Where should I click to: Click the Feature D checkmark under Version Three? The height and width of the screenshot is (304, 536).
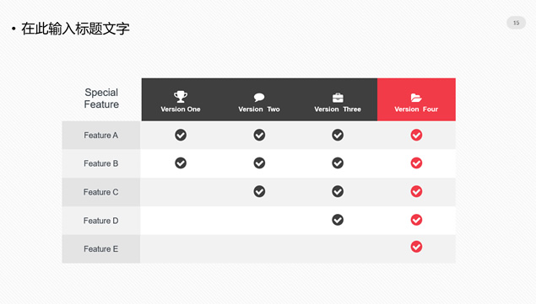click(338, 220)
